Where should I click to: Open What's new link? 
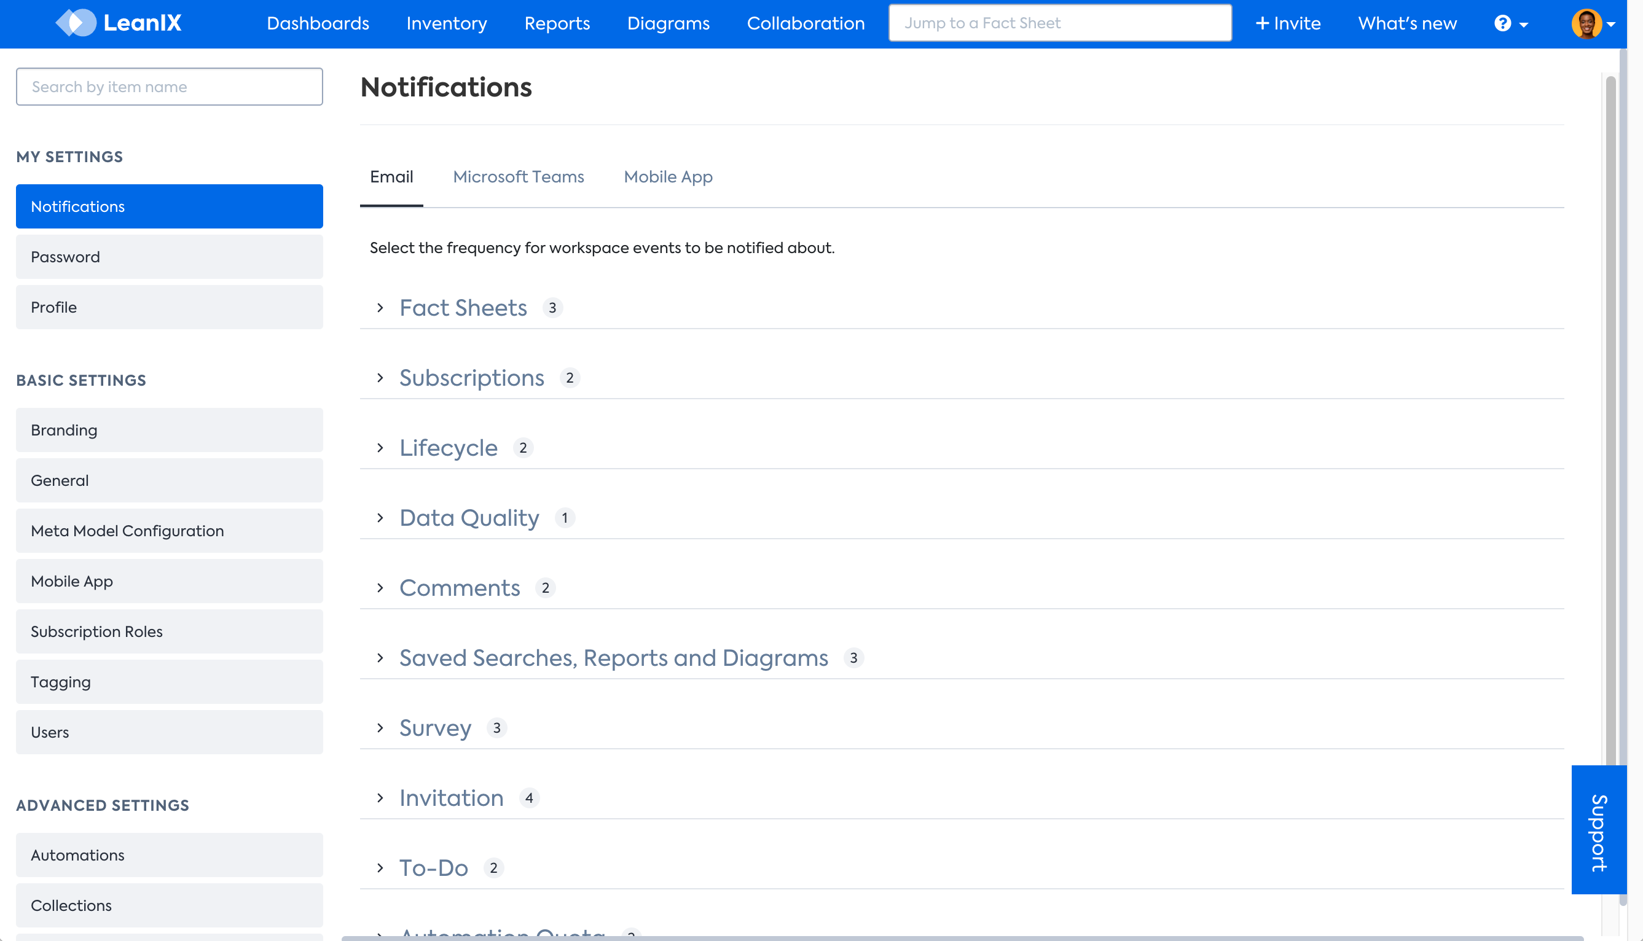(x=1407, y=23)
